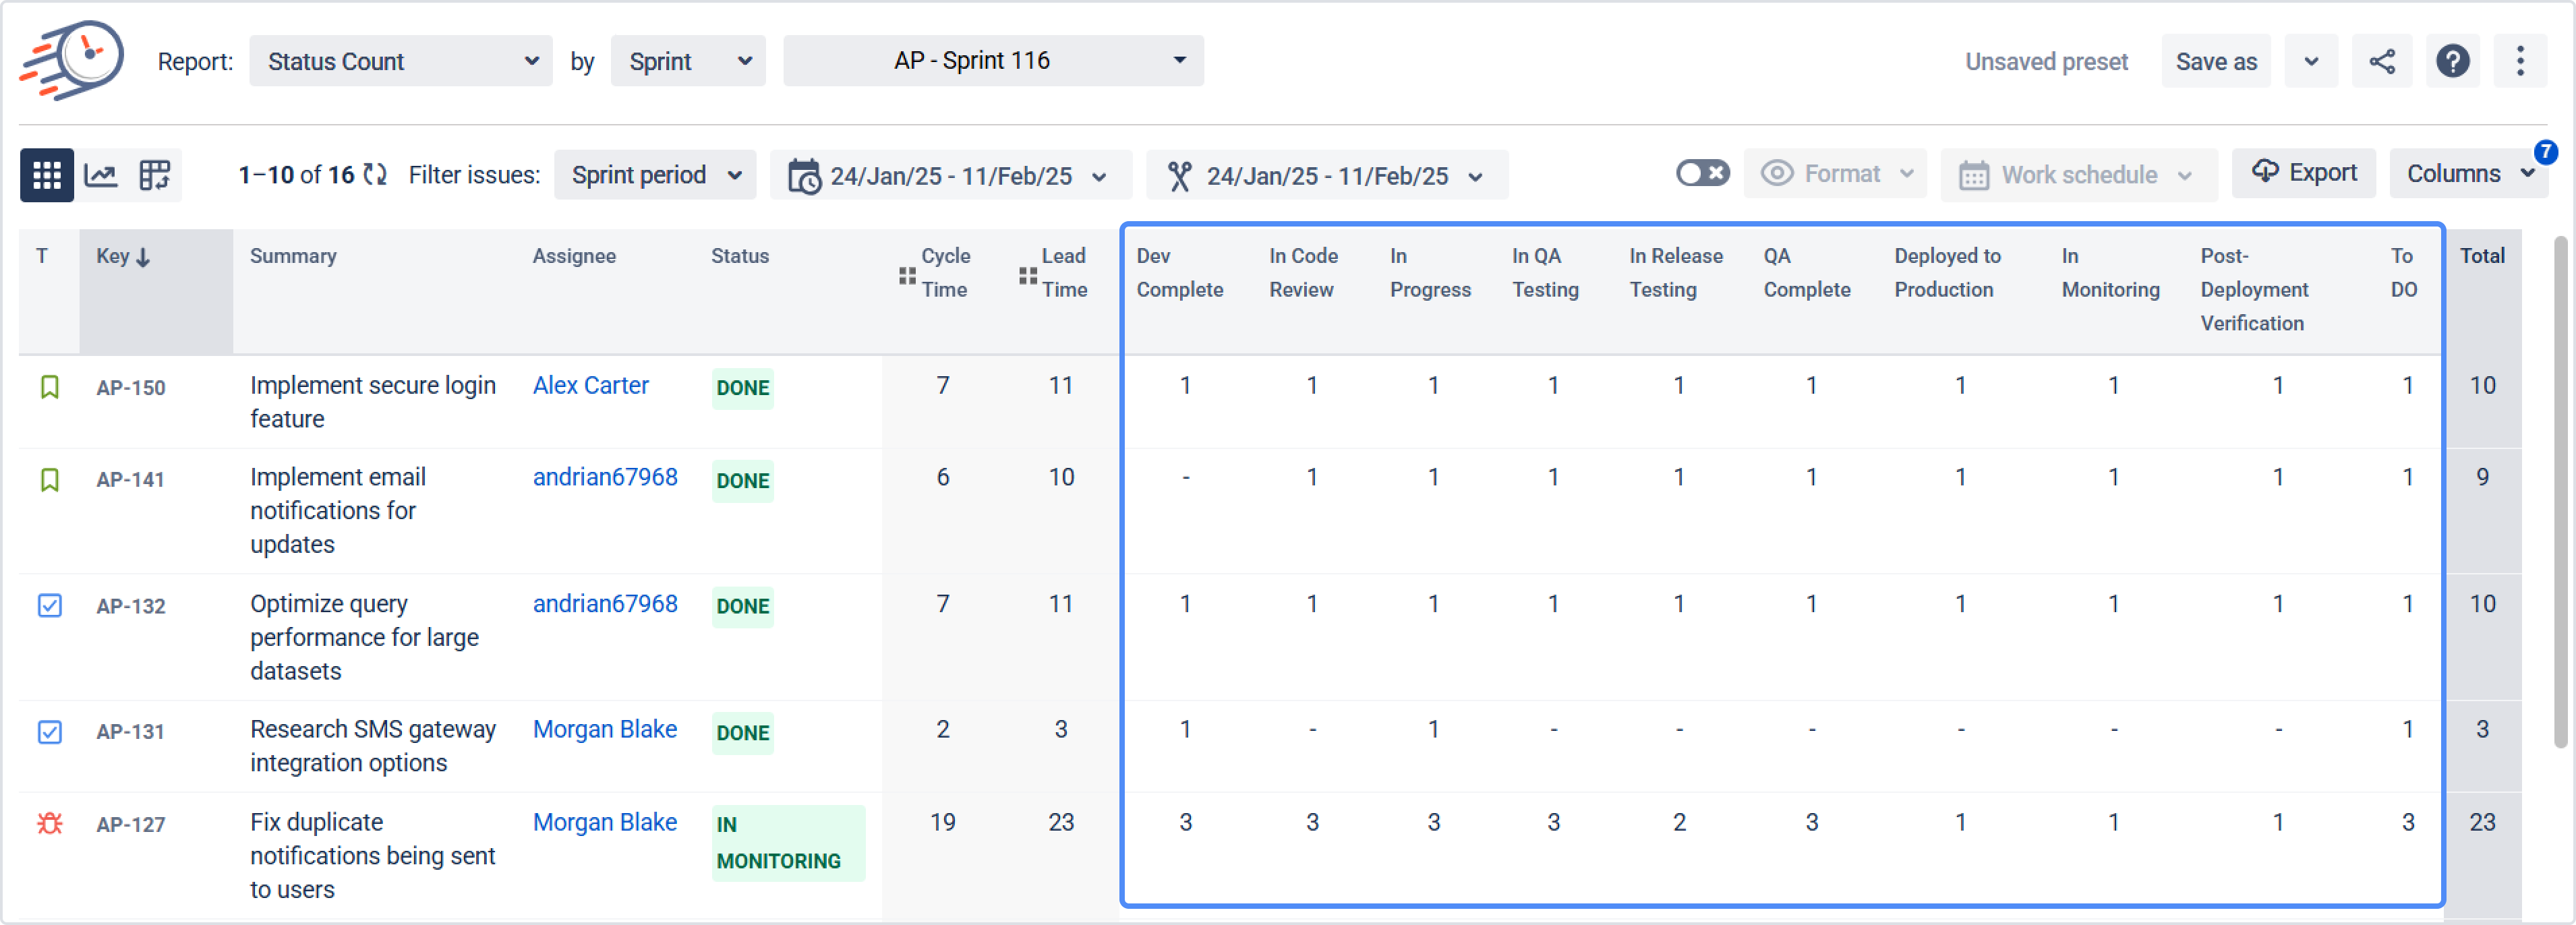The height and width of the screenshot is (925, 2576).
Task: Switch to grid table view icon
Action: [46, 176]
